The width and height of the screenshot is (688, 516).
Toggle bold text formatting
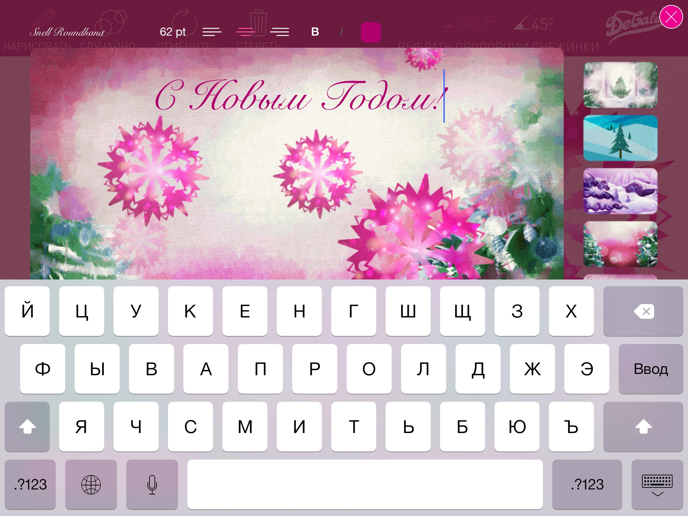(315, 32)
